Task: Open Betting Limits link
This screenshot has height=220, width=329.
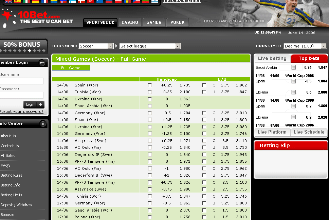Action: 11,195
